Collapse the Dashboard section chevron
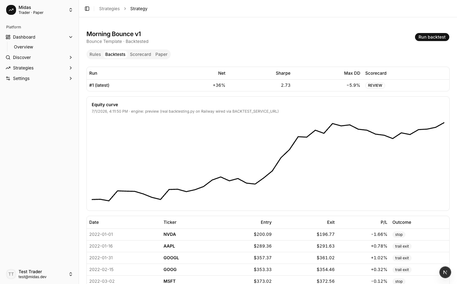Image resolution: width=457 pixels, height=284 pixels. pos(71,37)
